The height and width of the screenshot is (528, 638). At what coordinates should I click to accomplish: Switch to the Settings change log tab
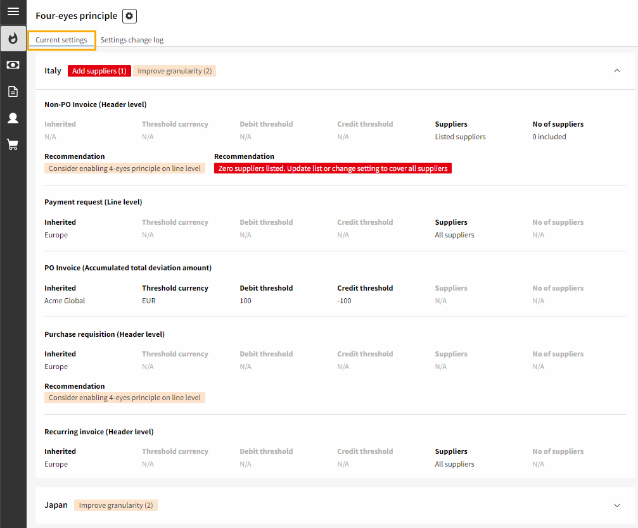tap(132, 39)
